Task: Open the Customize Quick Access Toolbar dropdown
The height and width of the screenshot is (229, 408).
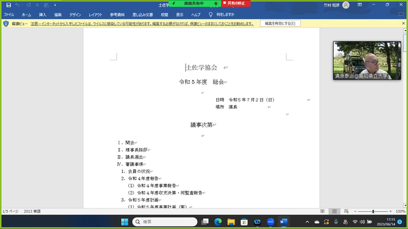Action: [x=55, y=5]
